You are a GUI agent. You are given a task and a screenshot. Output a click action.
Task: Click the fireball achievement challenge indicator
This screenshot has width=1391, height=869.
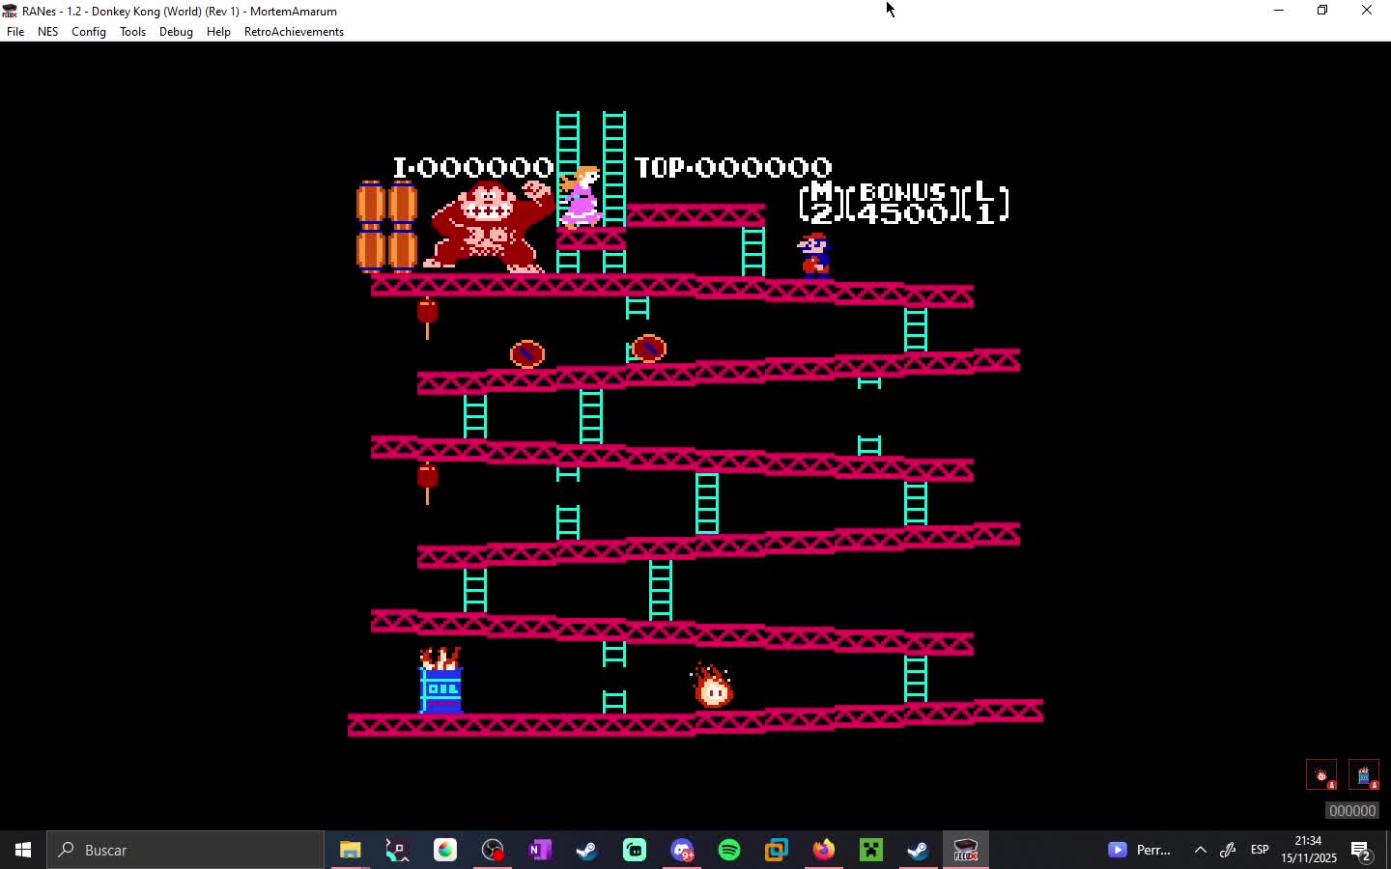pos(1321,774)
